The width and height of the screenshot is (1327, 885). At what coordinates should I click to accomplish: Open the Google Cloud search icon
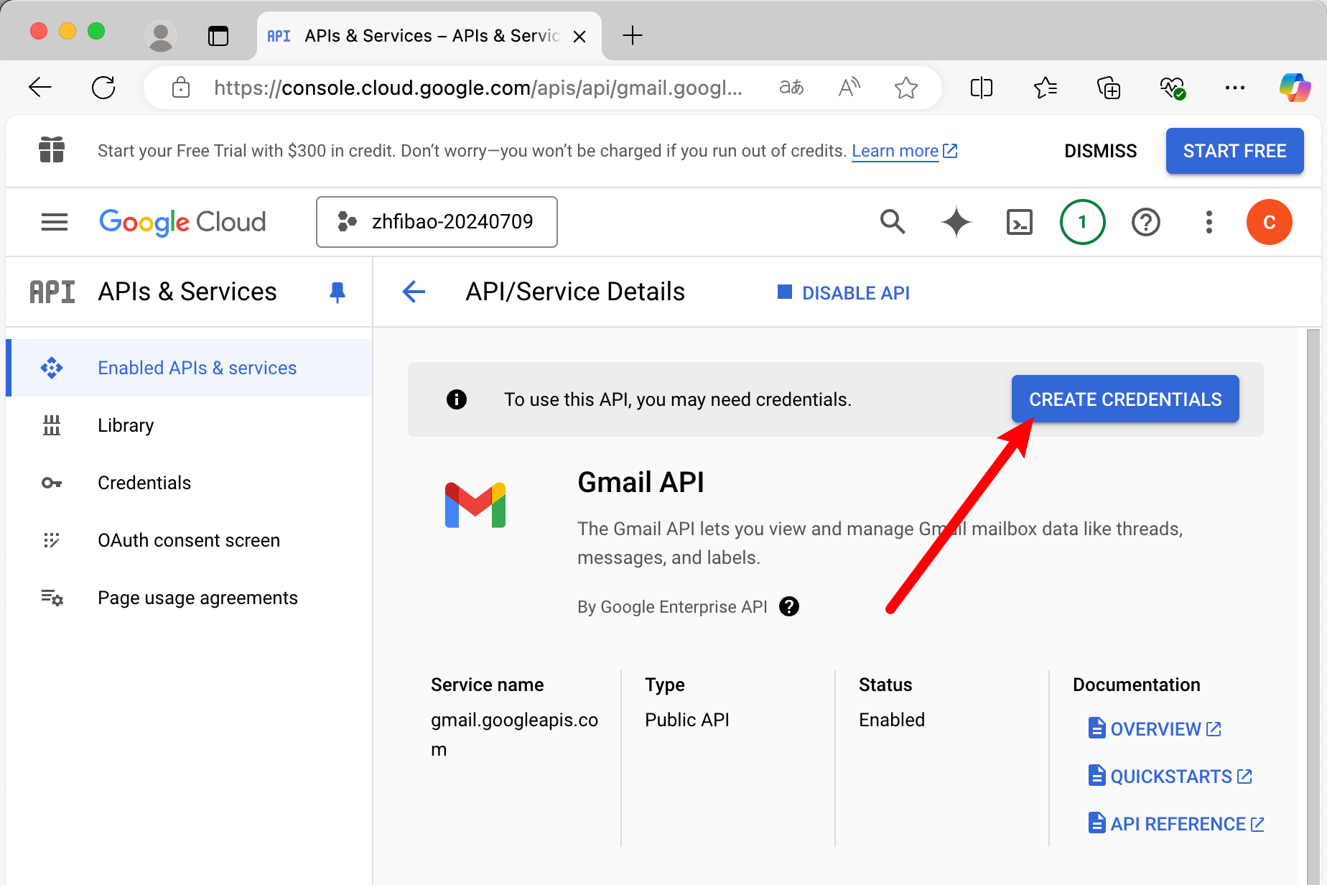893,222
